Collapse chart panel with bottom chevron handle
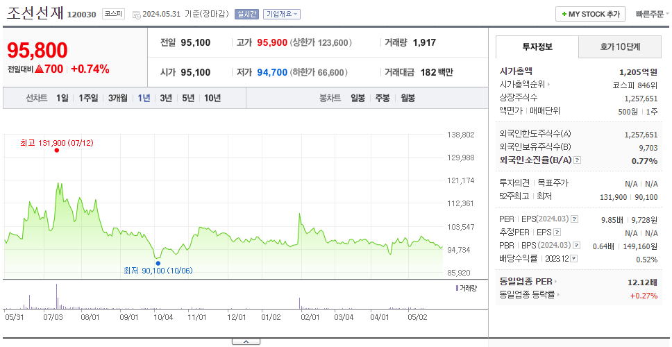Viewport: 672px width, 347px height. (x=246, y=342)
